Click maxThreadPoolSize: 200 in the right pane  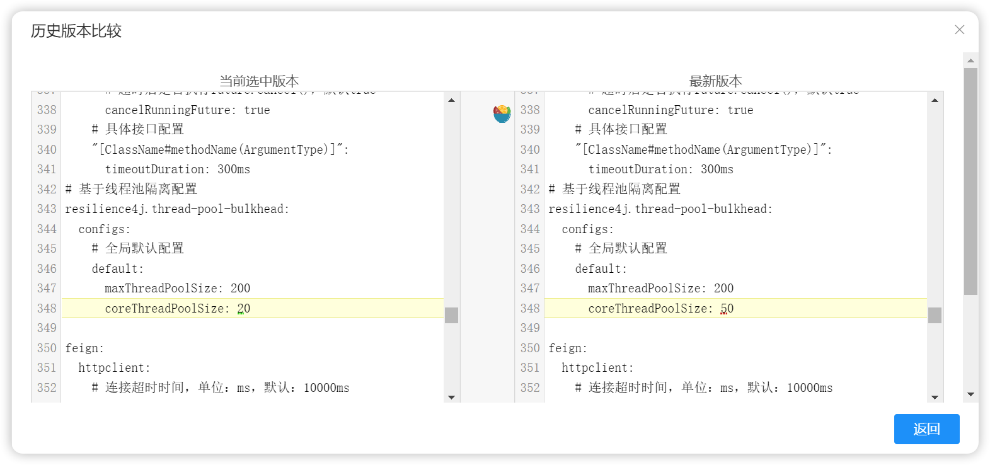click(660, 289)
